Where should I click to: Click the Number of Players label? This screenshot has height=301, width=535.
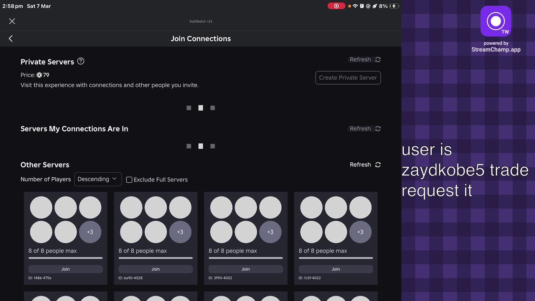coord(46,179)
